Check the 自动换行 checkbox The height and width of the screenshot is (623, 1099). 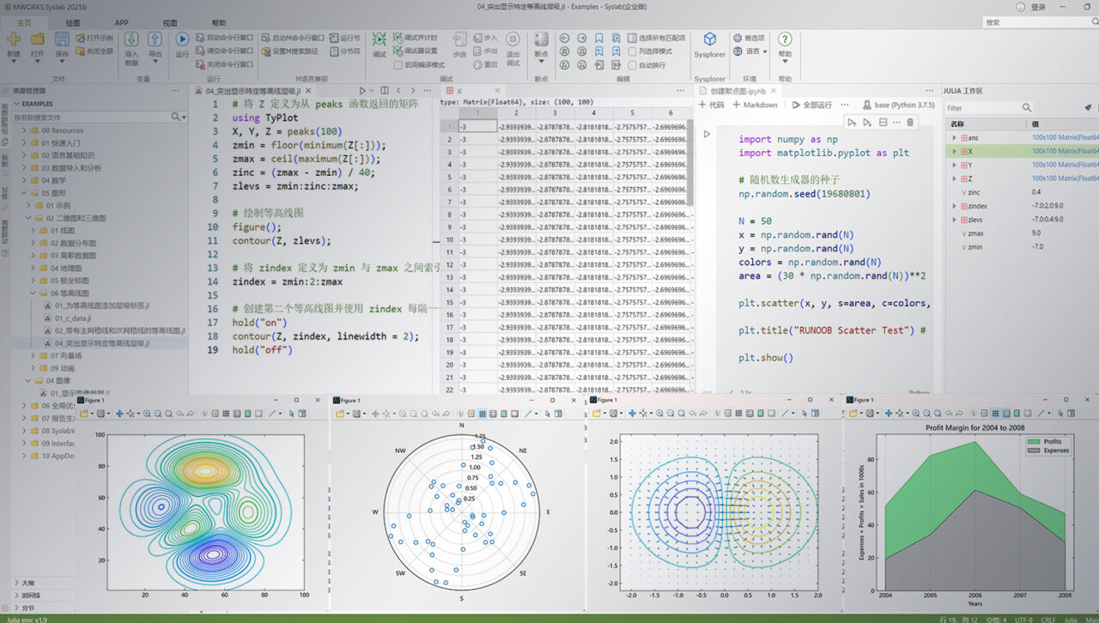(633, 64)
